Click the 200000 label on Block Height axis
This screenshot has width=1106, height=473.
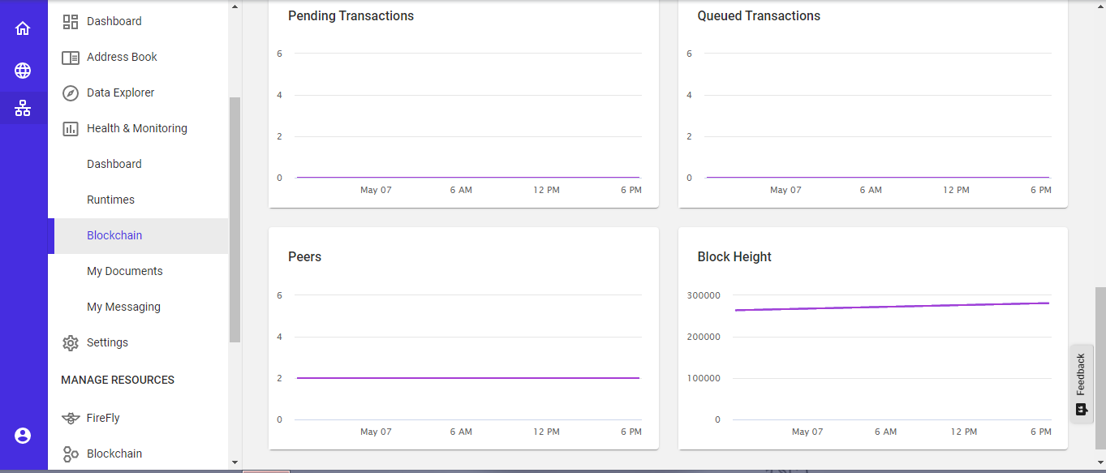pyautogui.click(x=704, y=337)
